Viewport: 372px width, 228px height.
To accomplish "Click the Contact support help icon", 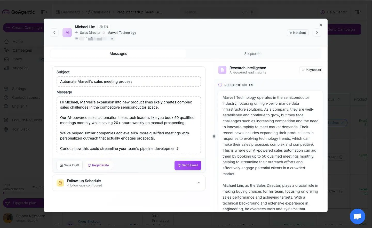I will pyautogui.click(x=6, y=97).
